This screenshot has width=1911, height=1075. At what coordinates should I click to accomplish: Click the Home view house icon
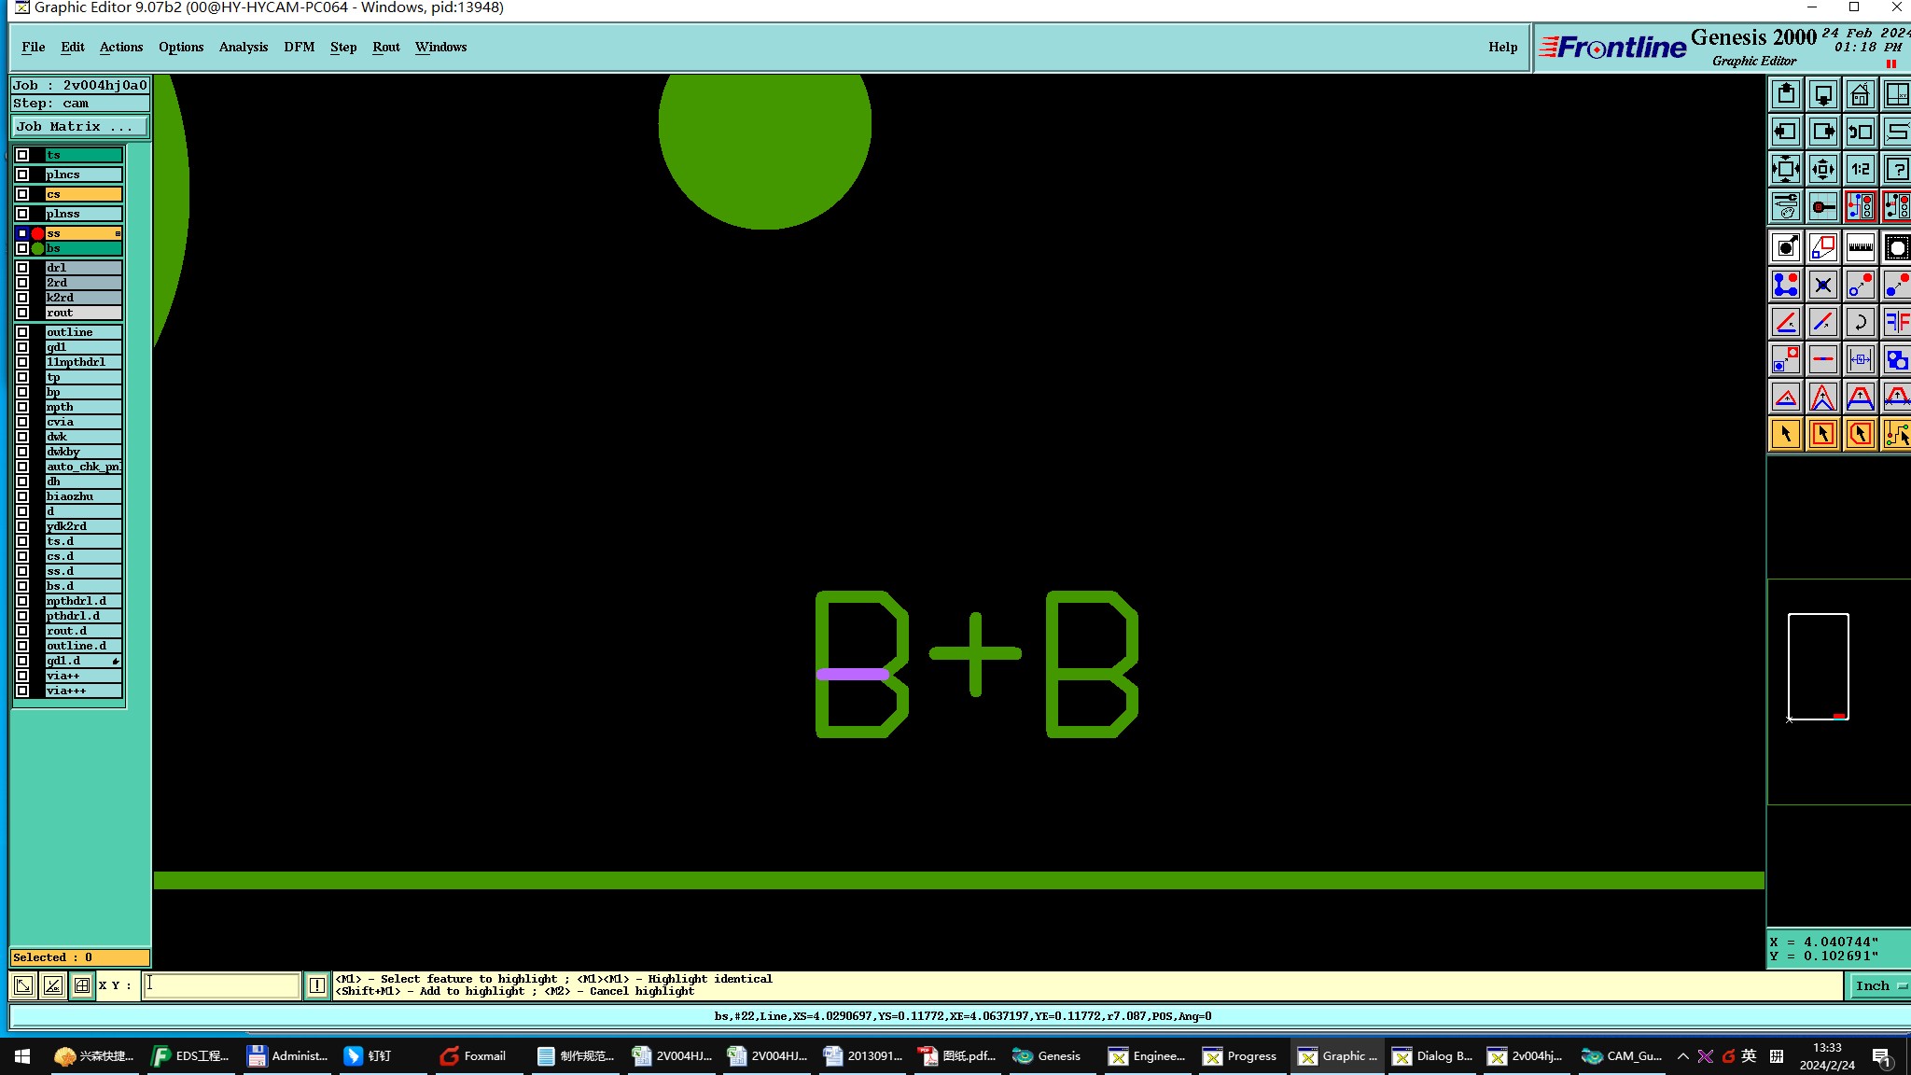pos(1860,94)
